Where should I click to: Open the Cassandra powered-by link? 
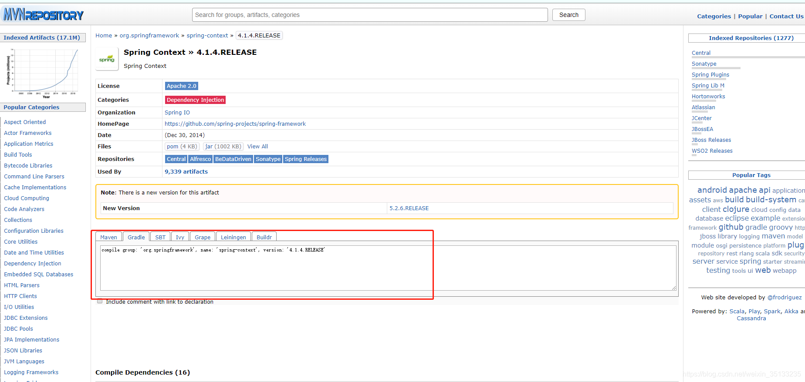(x=751, y=318)
